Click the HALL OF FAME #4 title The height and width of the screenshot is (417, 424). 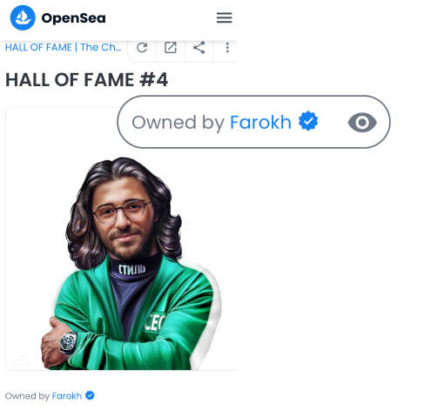pos(86,80)
